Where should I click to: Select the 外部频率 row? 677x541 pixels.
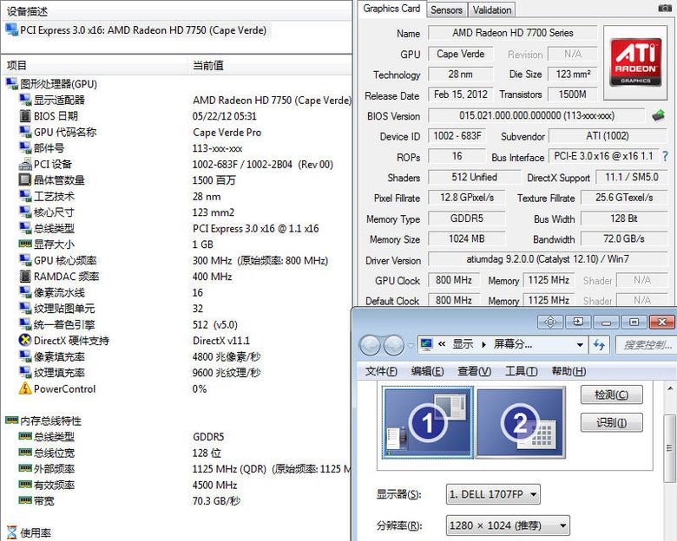177,468
